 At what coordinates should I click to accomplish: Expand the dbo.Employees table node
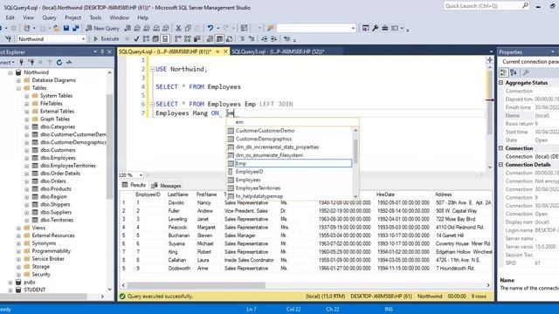pos(27,158)
